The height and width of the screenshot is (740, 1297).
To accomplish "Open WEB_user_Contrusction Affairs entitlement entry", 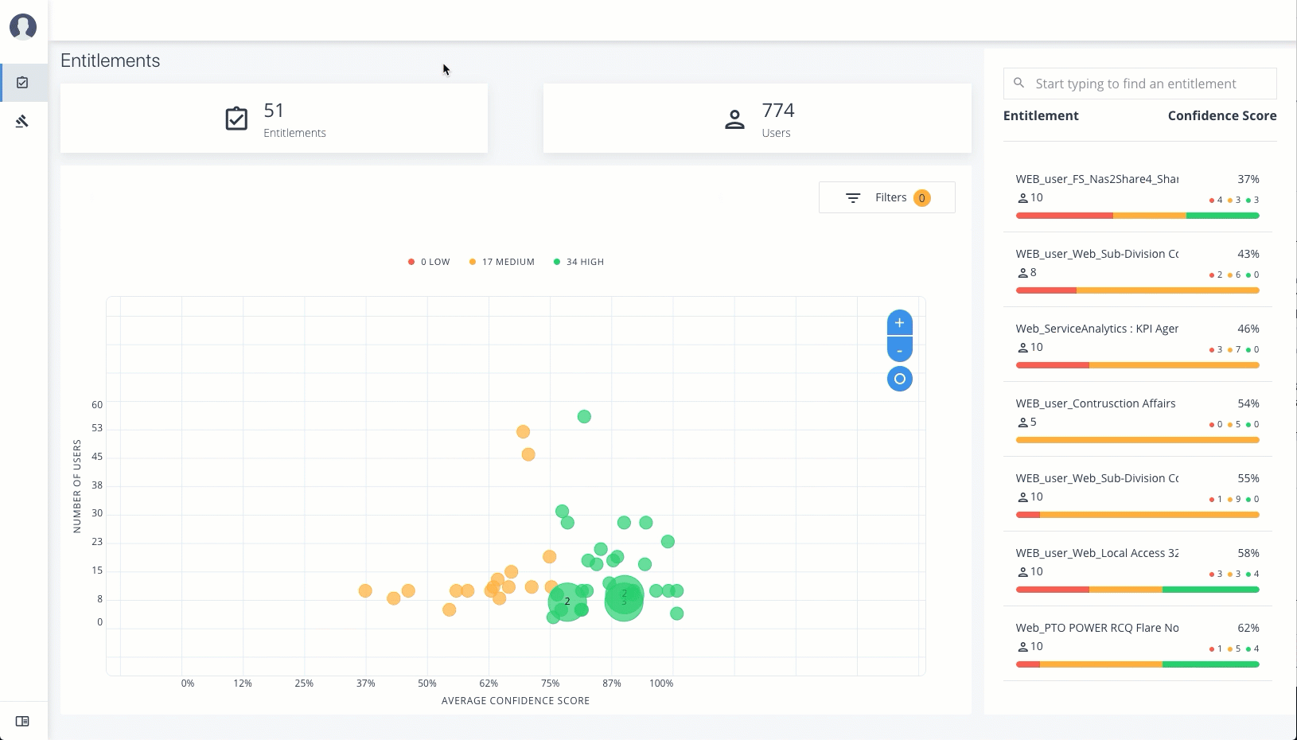I will click(1095, 403).
